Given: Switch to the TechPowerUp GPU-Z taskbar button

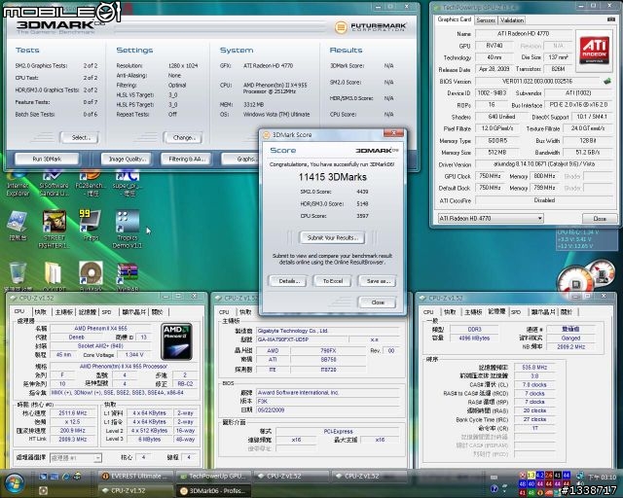Looking at the screenshot, I should pos(213,476).
